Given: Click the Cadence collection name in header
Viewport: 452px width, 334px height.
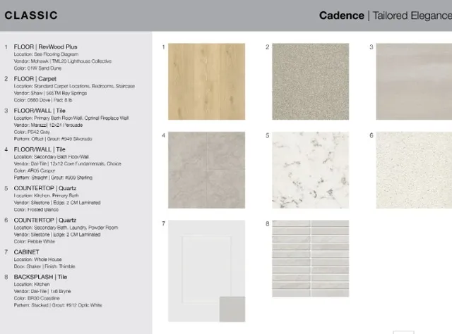Looking at the screenshot, I should tap(341, 16).
